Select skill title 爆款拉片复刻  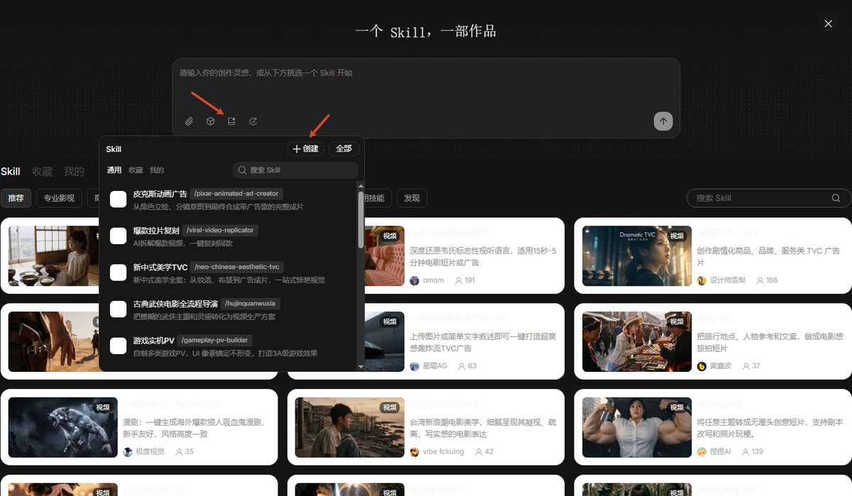(156, 231)
